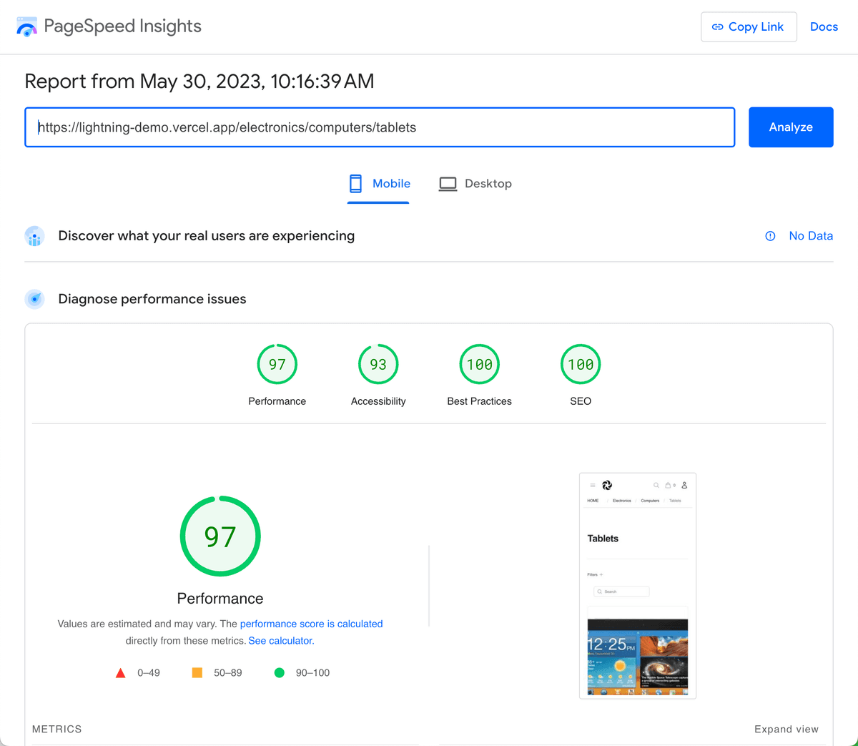Click the '90–100' legend text
The image size is (858, 746).
312,673
